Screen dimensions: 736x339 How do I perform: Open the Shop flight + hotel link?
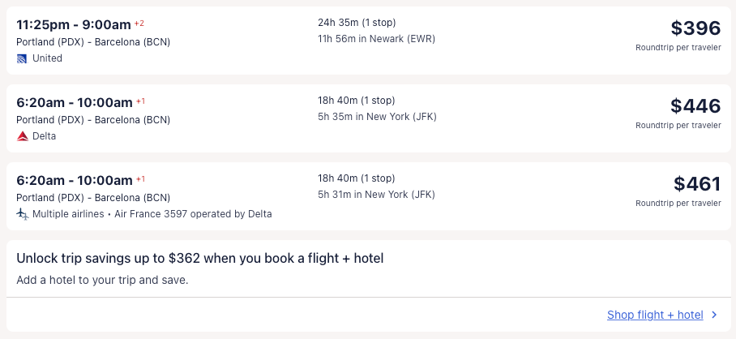pos(655,315)
